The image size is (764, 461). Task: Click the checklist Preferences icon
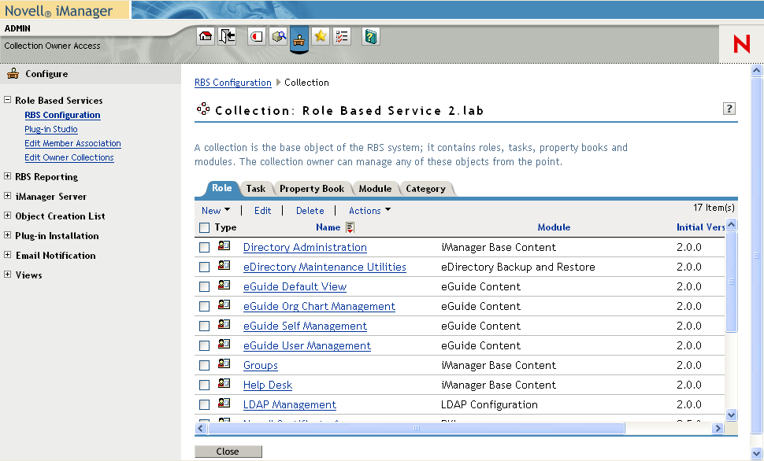pyautogui.click(x=341, y=36)
